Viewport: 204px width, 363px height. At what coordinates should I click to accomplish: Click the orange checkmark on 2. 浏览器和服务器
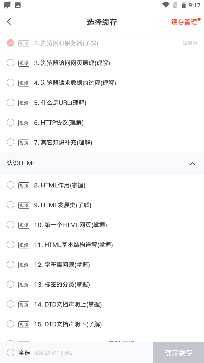(x=10, y=43)
